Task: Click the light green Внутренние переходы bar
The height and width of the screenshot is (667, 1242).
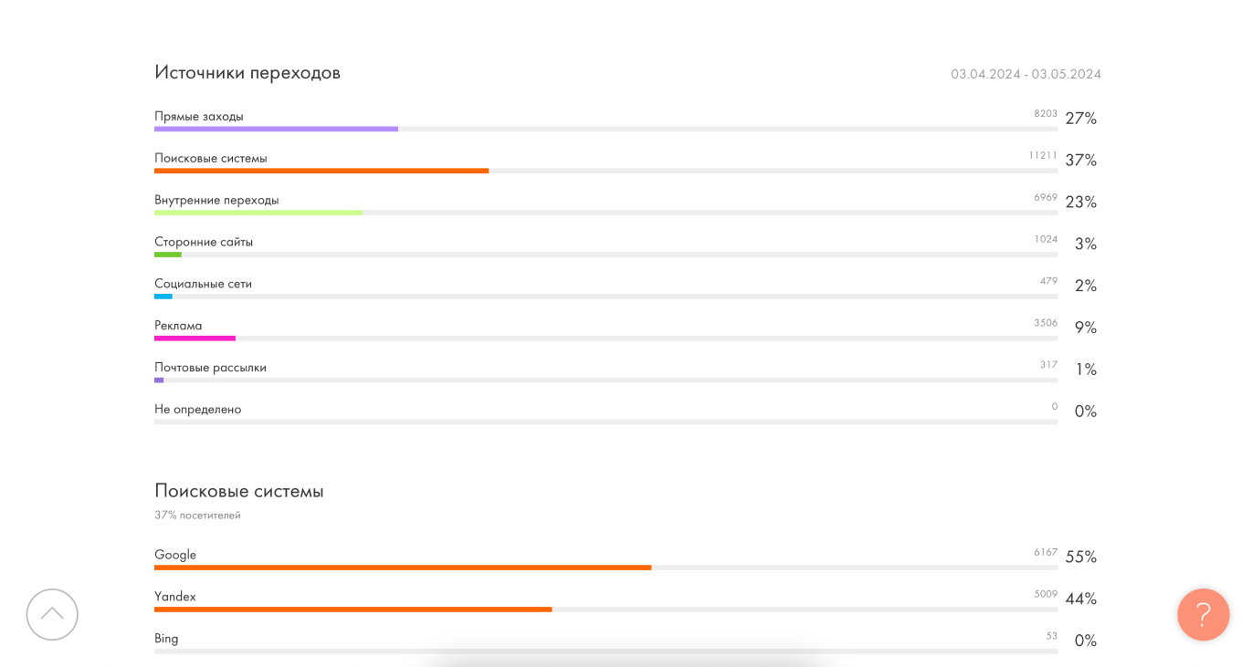Action: (x=258, y=213)
